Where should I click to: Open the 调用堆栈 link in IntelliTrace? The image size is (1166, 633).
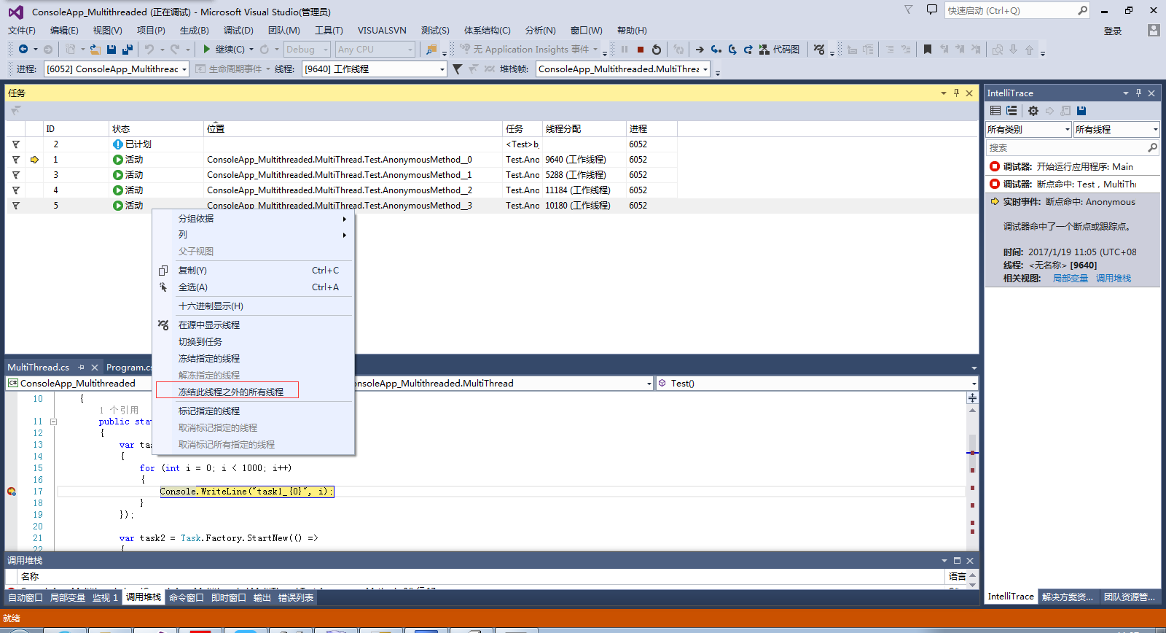coord(1114,279)
